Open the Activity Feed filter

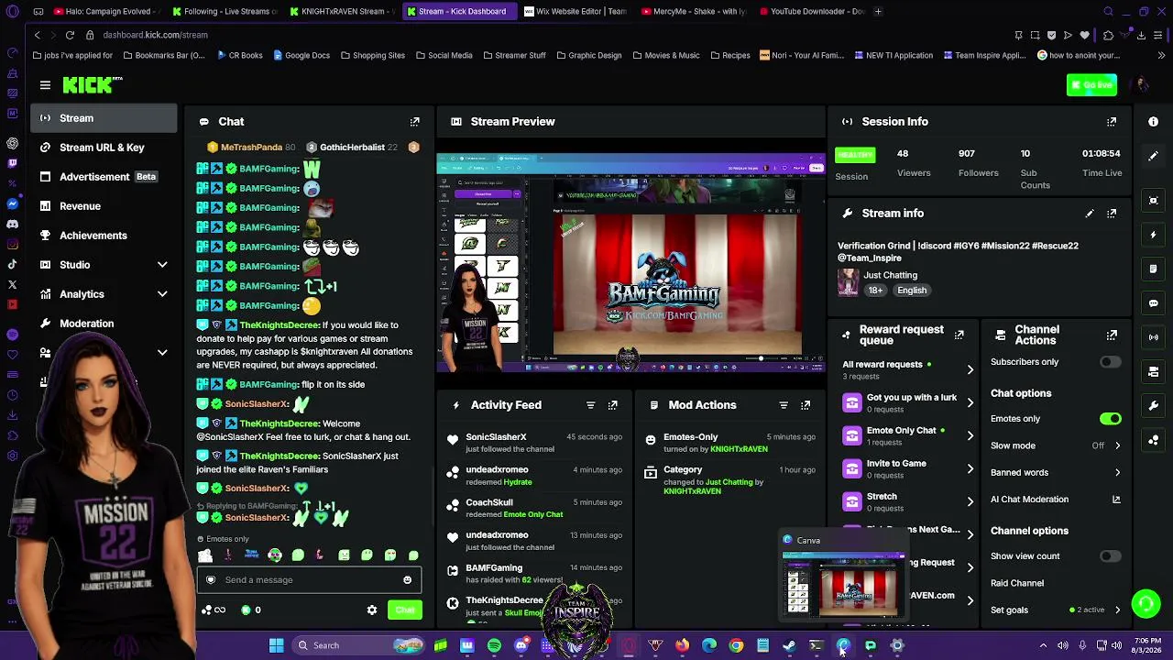tap(591, 404)
